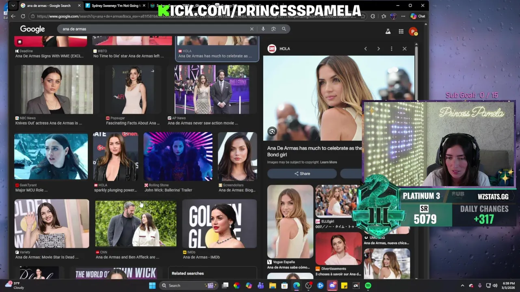Click Deadline 'Signs With WME' caption
Image resolution: width=520 pixels, height=292 pixels.
(x=49, y=56)
